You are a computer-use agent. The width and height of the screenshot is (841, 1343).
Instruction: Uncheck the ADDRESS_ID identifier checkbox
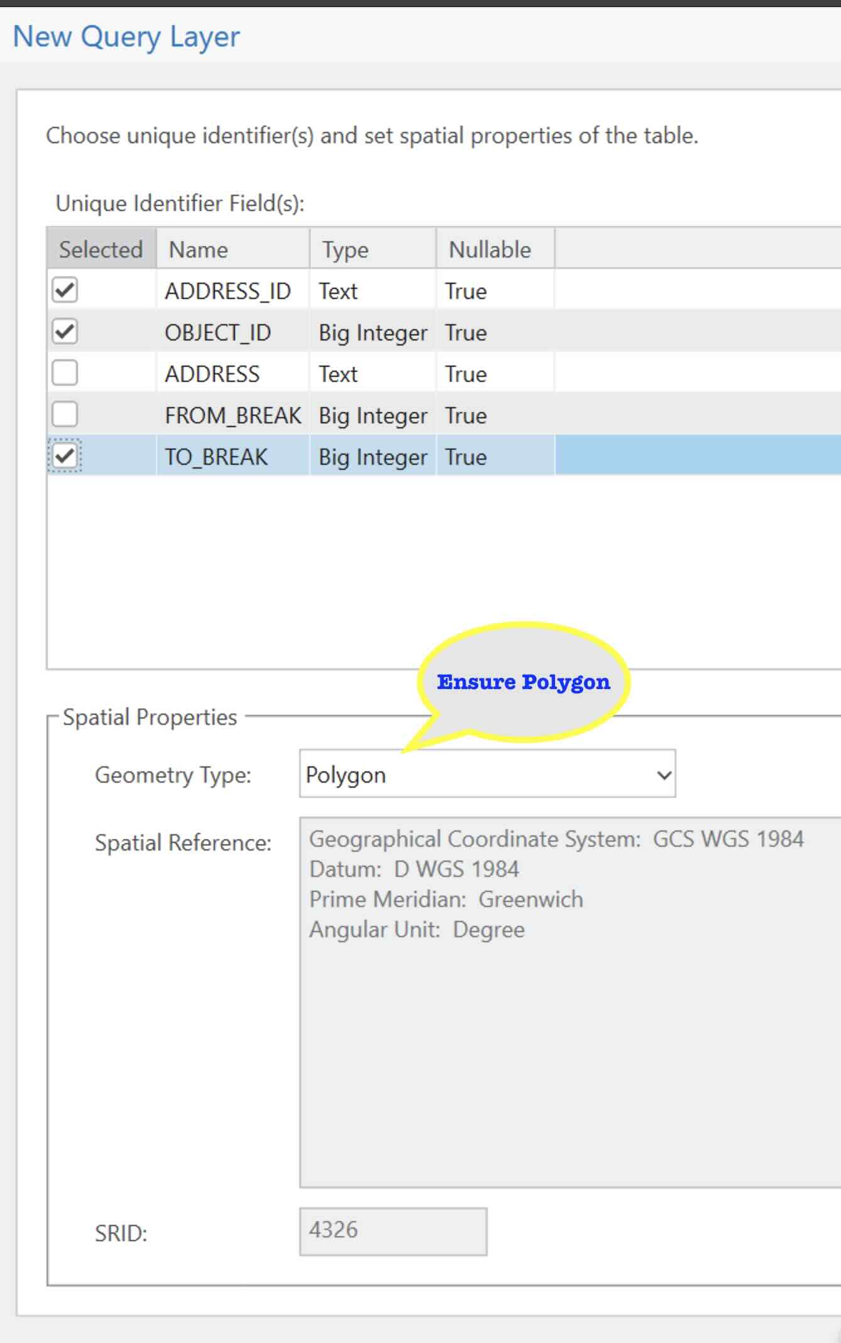[65, 290]
